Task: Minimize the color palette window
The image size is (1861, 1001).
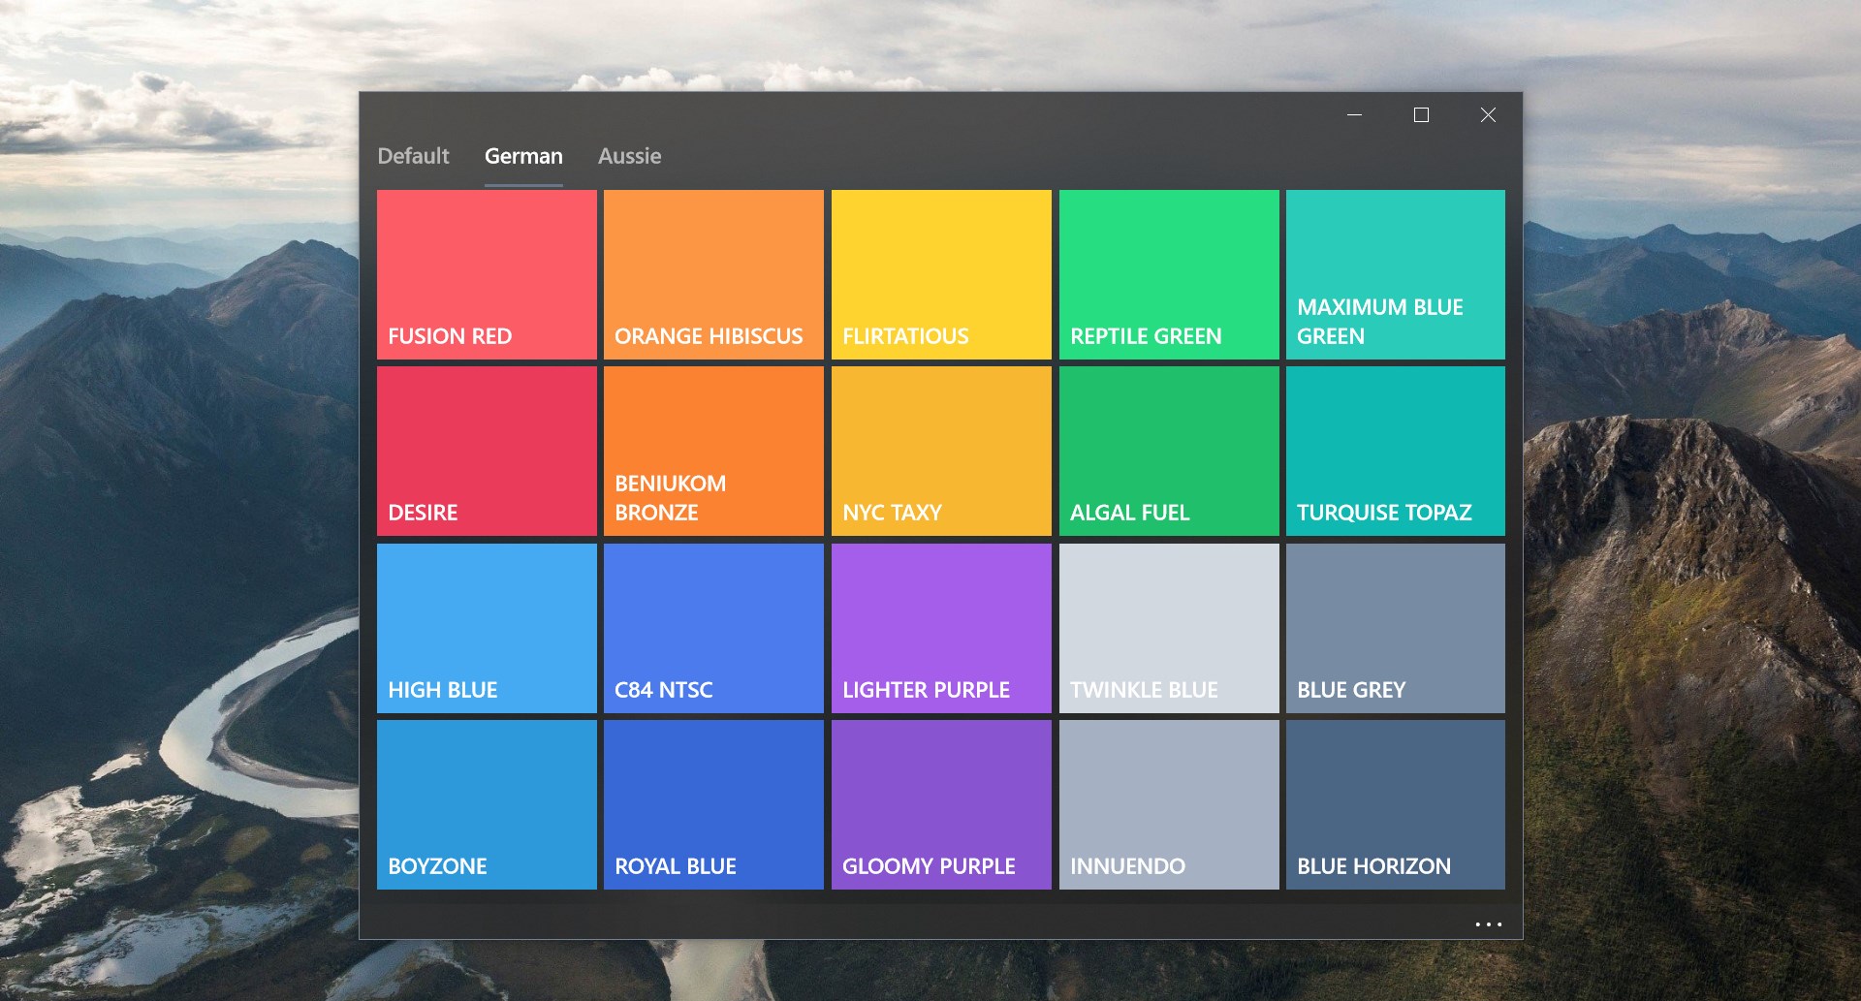Action: tap(1355, 115)
